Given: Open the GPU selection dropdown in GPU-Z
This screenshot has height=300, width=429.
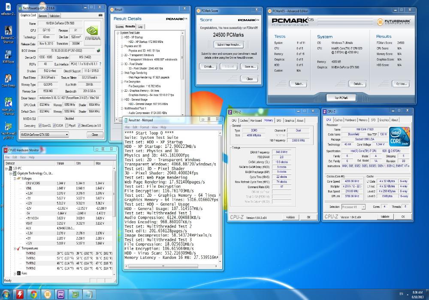Looking at the screenshot, I should tap(44, 135).
